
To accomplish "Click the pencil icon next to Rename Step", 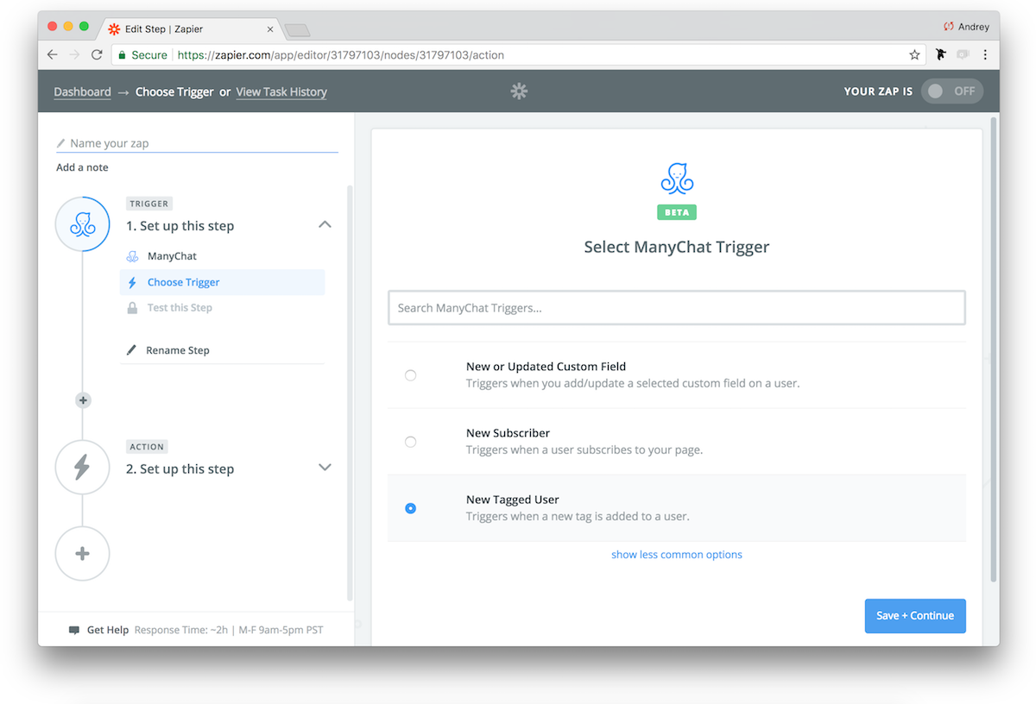I will click(132, 350).
